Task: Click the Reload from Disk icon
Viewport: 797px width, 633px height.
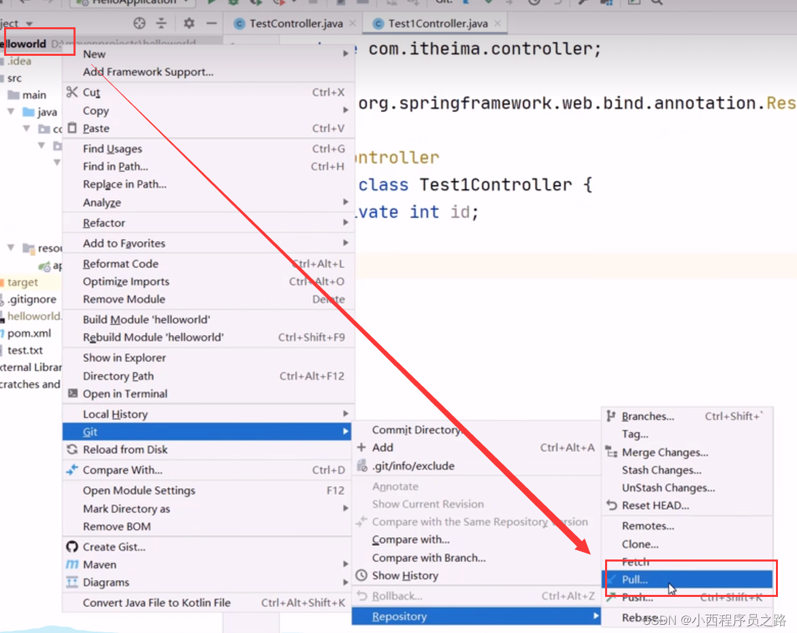Action: click(x=72, y=449)
